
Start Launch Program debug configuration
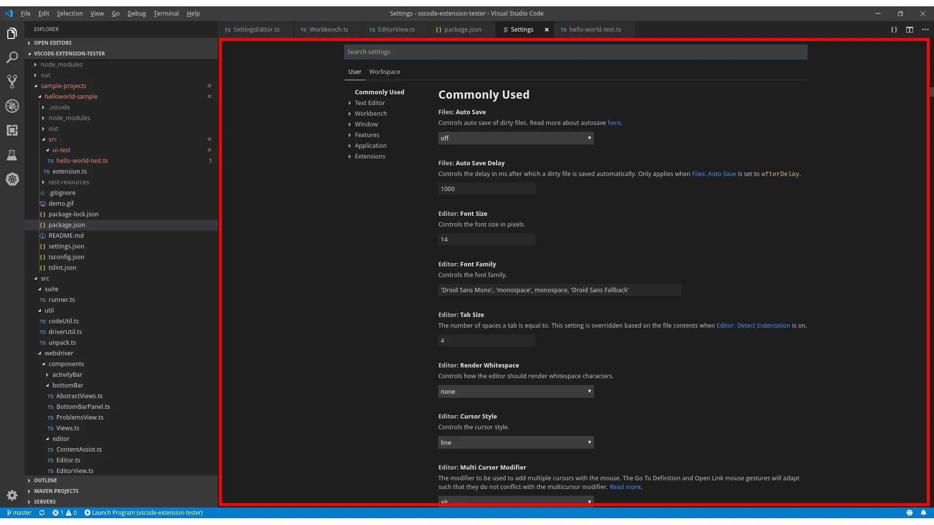(x=144, y=513)
